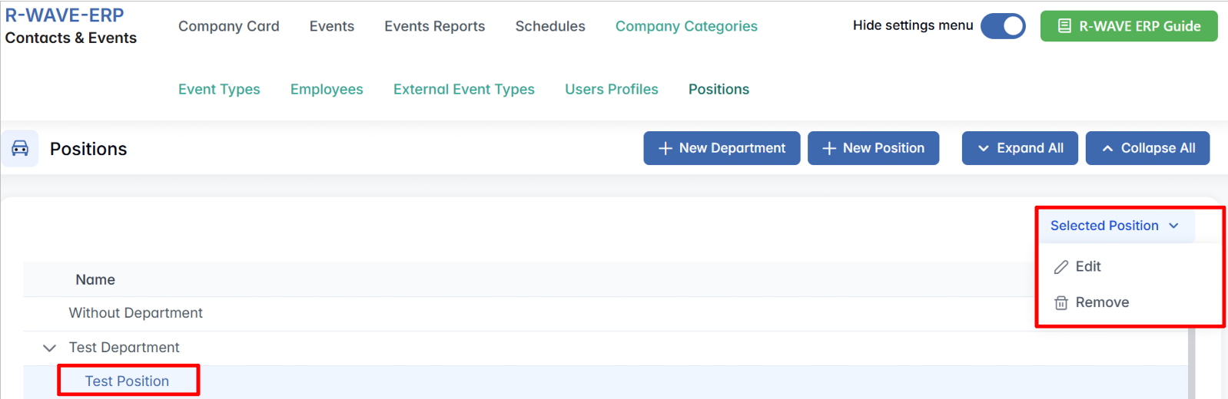Click the plus icon in New Position
The width and height of the screenshot is (1228, 399).
[829, 148]
